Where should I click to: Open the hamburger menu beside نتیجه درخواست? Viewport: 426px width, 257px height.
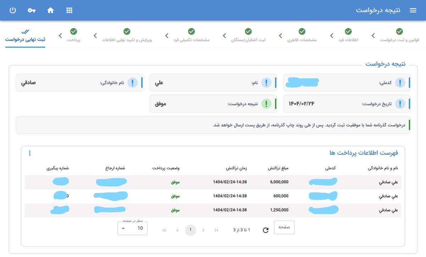click(413, 10)
